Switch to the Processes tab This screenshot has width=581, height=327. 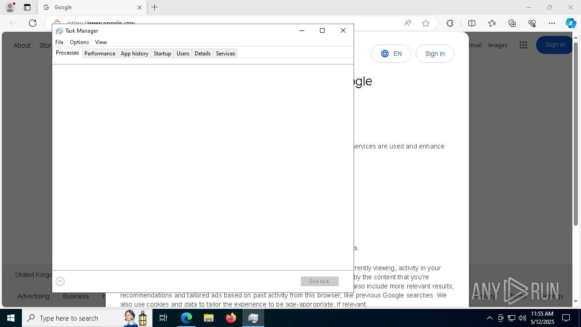point(67,53)
